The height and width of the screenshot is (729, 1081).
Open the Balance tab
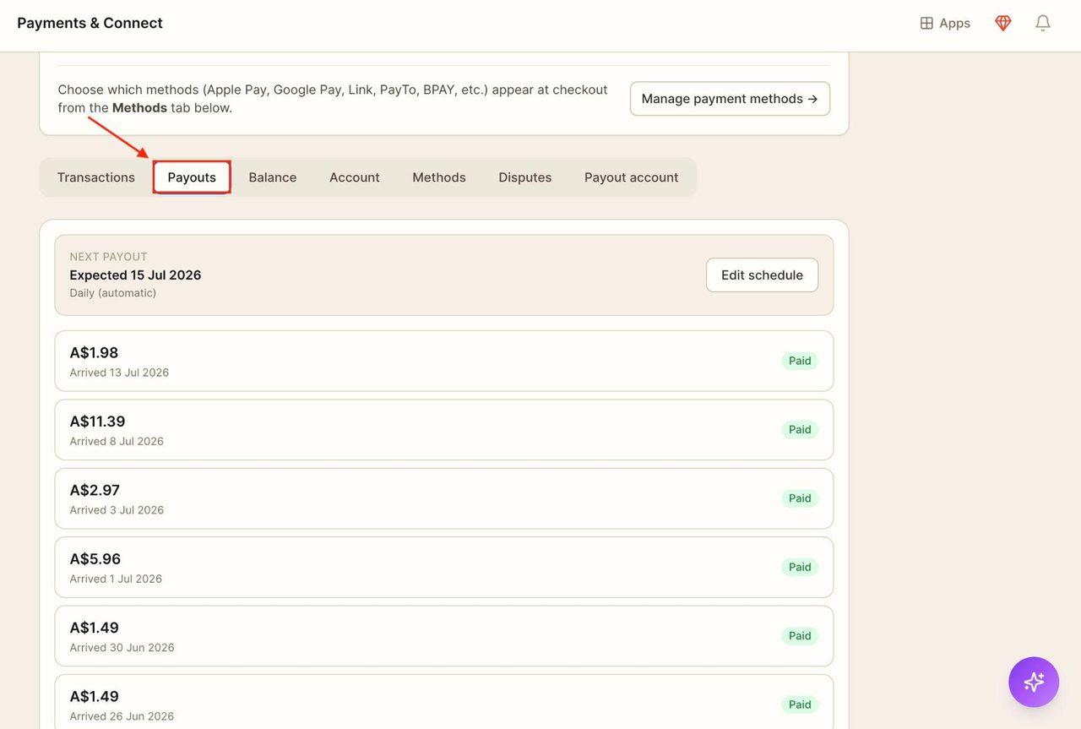273,177
